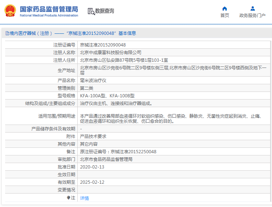Click the 备注 row label
The height and width of the screenshot is (207, 272).
(x=71, y=151)
